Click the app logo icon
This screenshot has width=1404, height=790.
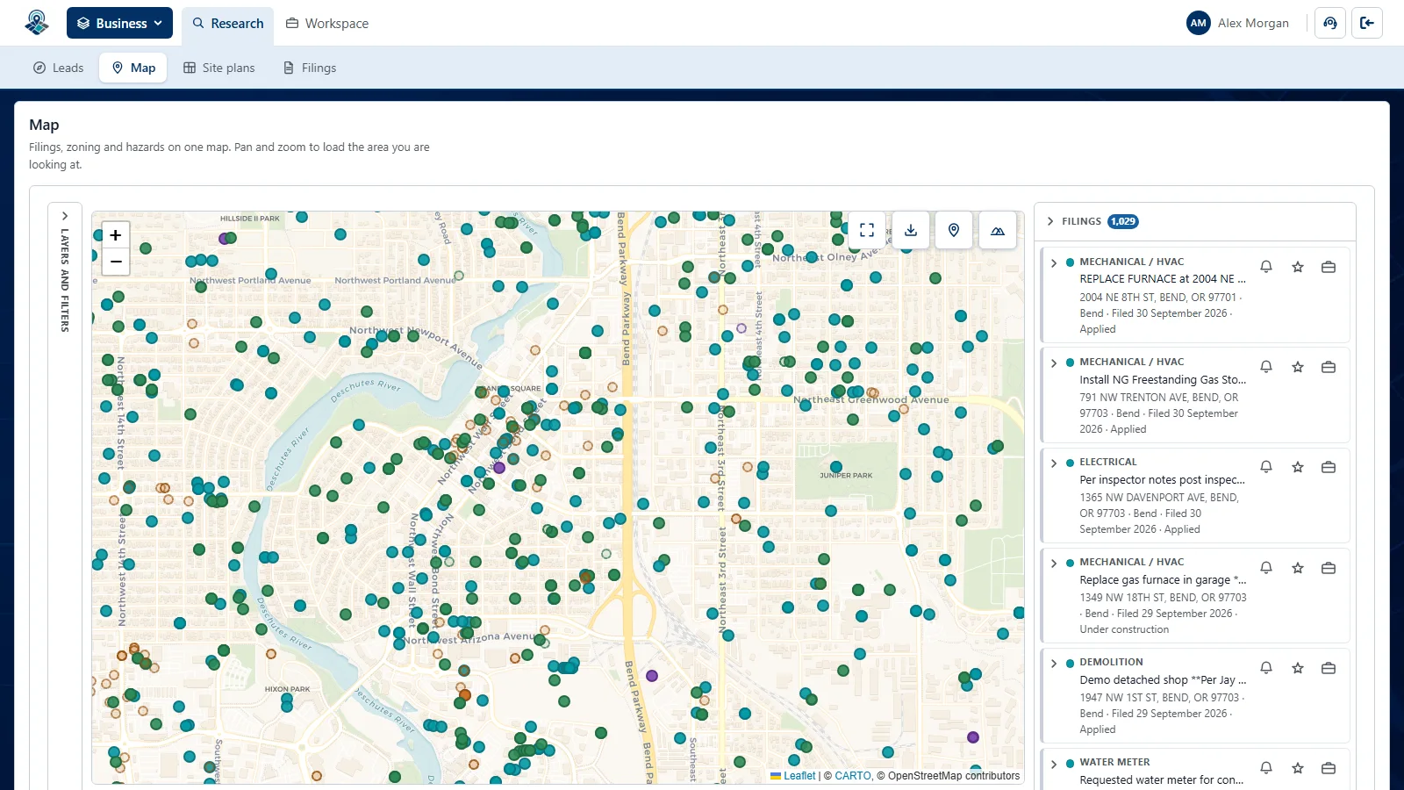pyautogui.click(x=37, y=23)
